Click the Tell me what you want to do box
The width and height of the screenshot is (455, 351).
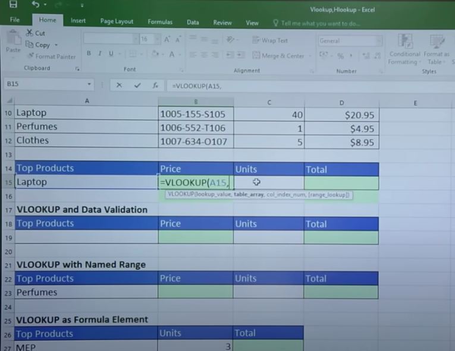317,24
